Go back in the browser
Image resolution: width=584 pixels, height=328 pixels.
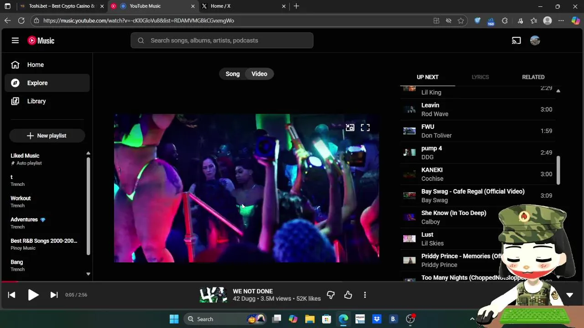click(7, 20)
